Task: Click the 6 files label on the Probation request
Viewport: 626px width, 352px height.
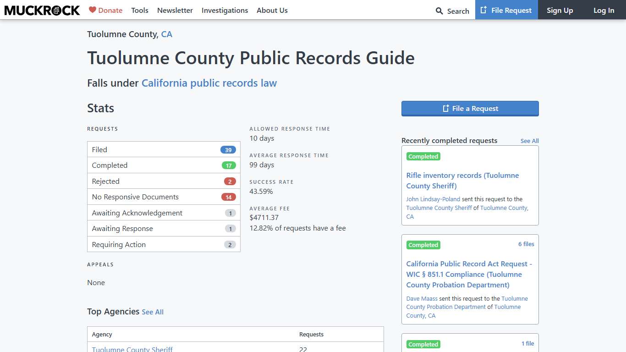Action: (526, 244)
